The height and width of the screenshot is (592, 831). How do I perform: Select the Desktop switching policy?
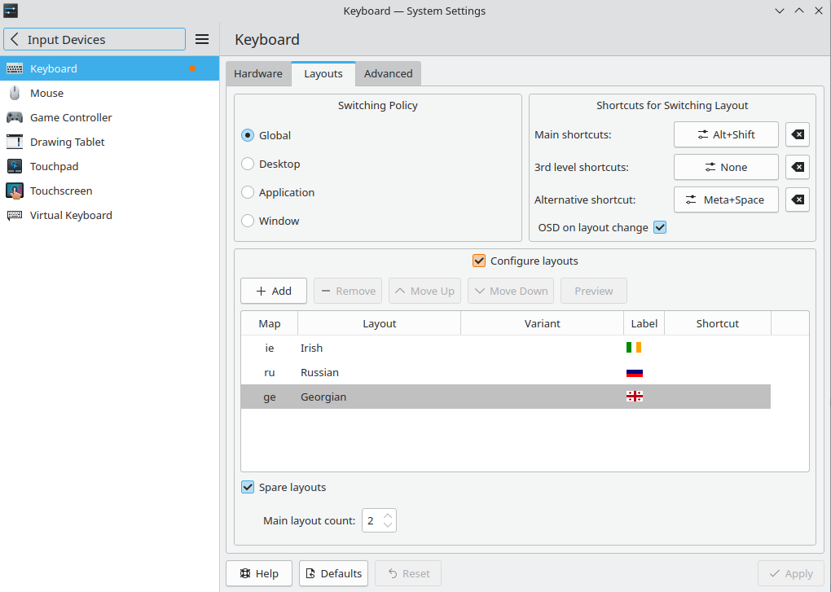[x=247, y=164]
